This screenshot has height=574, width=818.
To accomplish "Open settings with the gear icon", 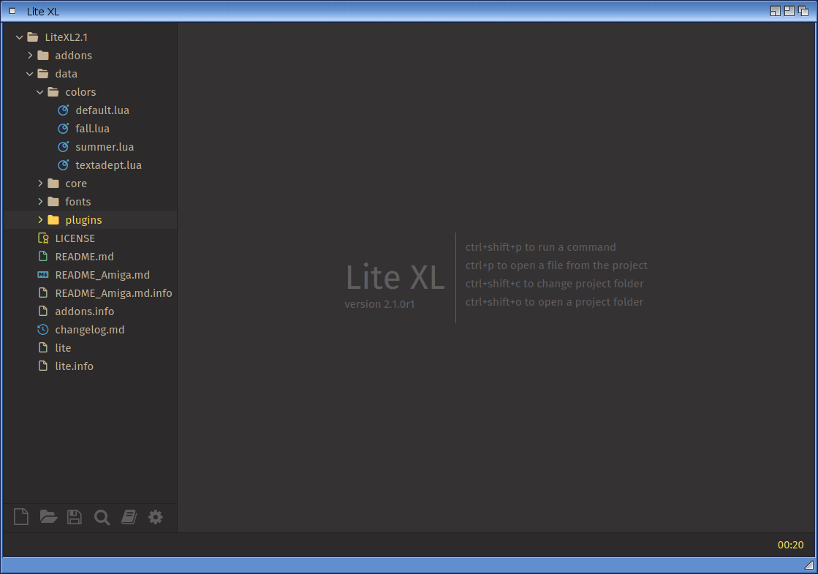I will pos(156,516).
